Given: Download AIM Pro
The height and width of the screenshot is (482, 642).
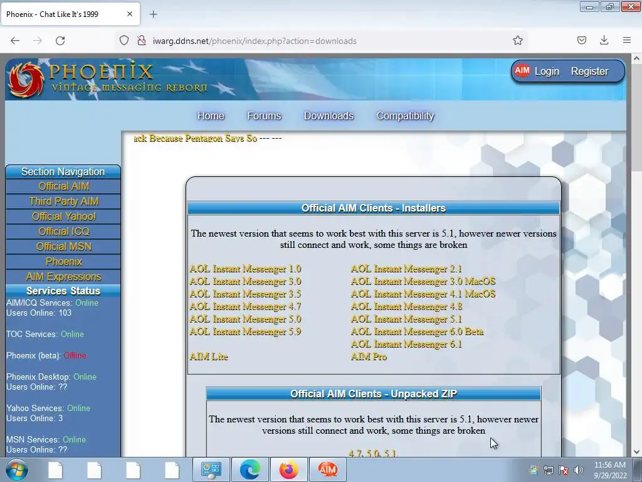Looking at the screenshot, I should tap(369, 356).
